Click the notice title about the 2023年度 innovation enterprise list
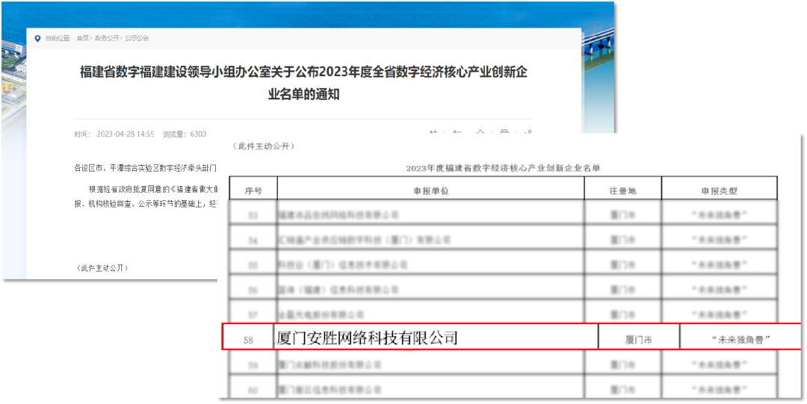807x404 pixels. coord(303,82)
